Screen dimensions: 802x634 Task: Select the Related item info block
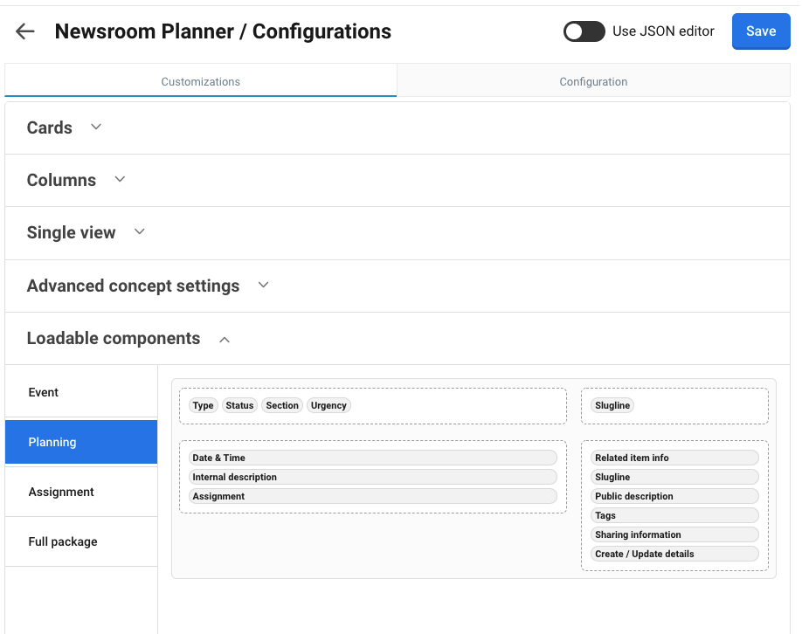click(674, 458)
